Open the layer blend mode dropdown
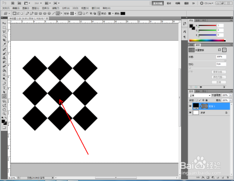 coord(200,95)
